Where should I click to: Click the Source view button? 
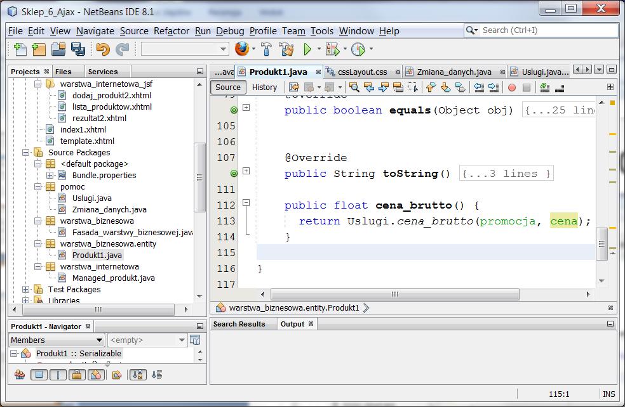click(x=228, y=87)
